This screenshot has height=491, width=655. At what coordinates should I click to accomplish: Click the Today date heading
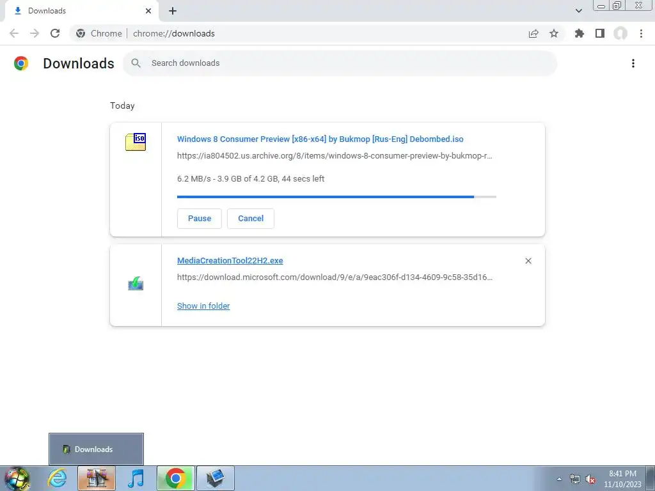pos(122,105)
